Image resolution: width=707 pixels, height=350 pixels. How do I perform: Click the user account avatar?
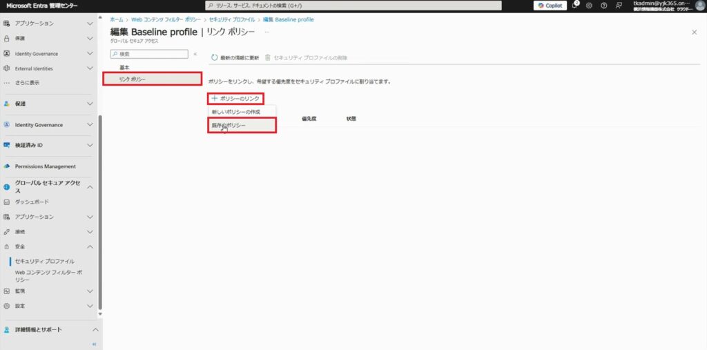pos(699,6)
